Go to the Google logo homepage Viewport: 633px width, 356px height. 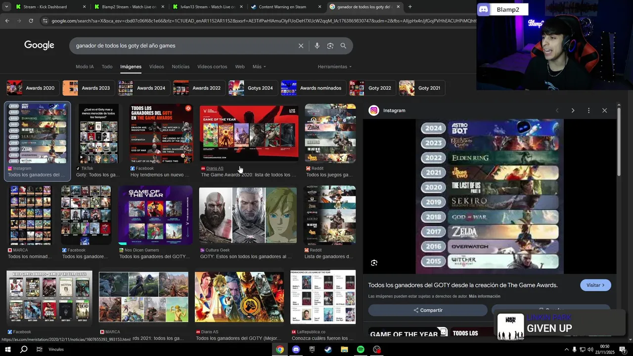coord(39,45)
